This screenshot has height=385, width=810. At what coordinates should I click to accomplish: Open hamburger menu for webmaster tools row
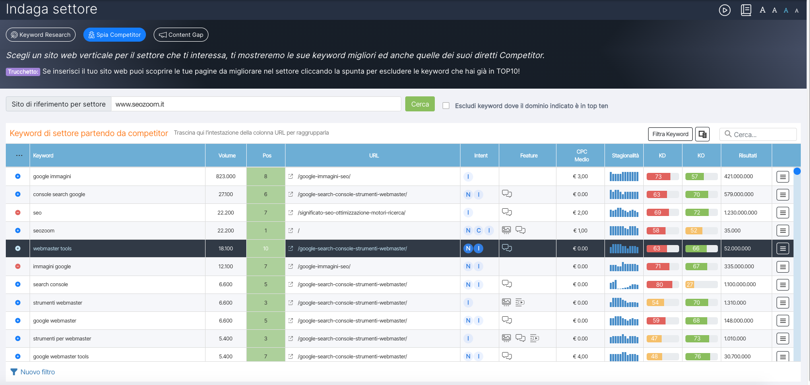(x=782, y=248)
